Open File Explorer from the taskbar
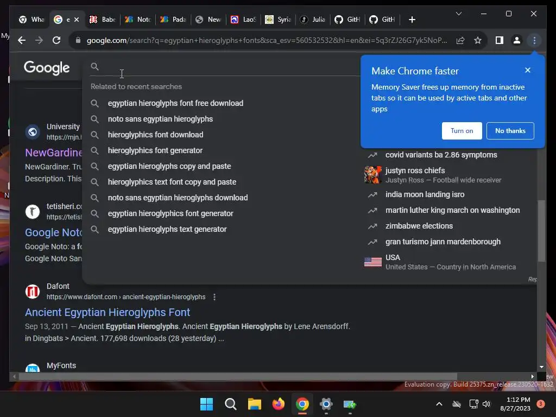This screenshot has width=556, height=417. [255, 404]
